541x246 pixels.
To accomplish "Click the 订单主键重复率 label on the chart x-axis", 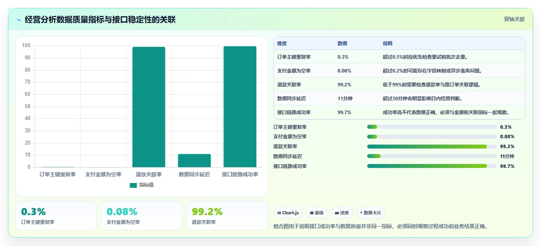I will point(58,174).
